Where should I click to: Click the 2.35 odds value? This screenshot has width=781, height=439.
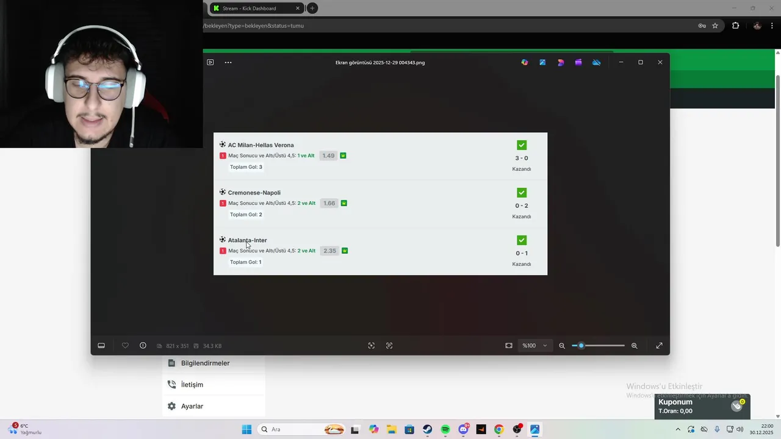tap(329, 251)
